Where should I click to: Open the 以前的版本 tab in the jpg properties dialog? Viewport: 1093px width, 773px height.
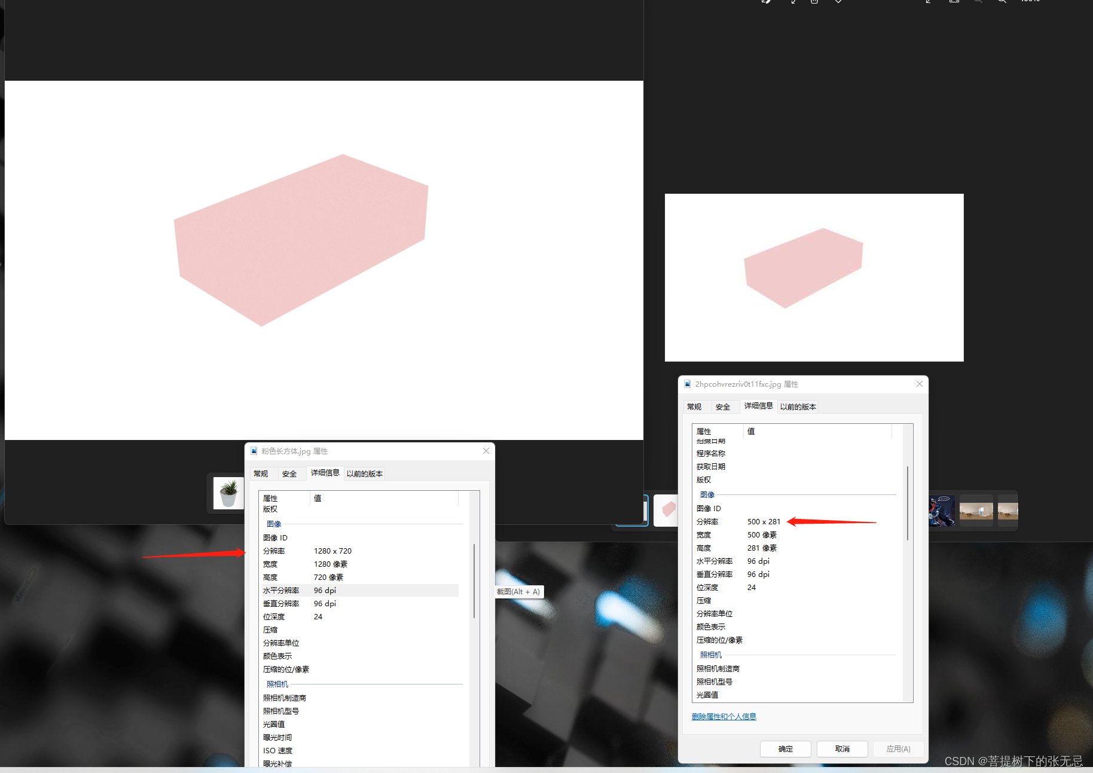(798, 406)
